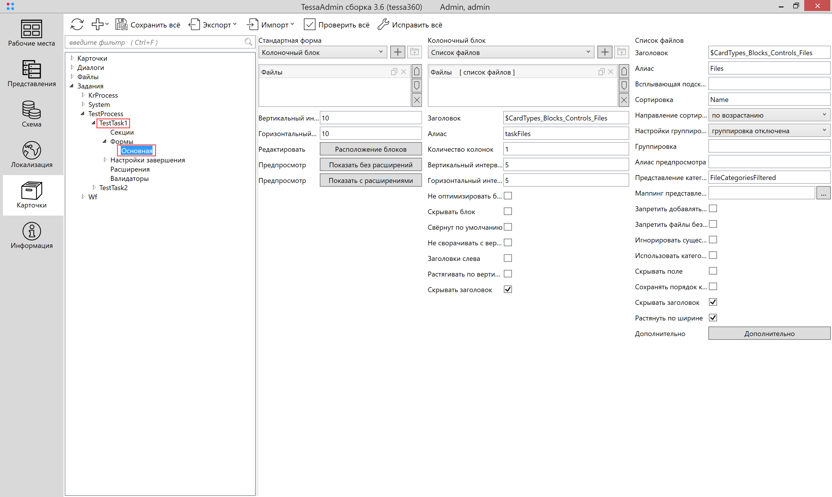Viewport: 832px width, 497px height.
Task: Open the Локализация section in the sidebar
Action: 31,154
